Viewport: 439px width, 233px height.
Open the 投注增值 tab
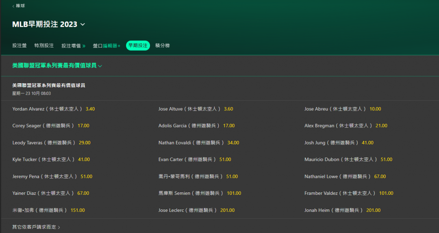click(73, 45)
